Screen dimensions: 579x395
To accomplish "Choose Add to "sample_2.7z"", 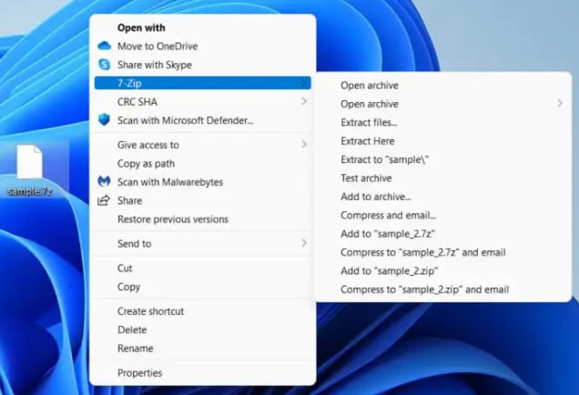I will coord(443,234).
